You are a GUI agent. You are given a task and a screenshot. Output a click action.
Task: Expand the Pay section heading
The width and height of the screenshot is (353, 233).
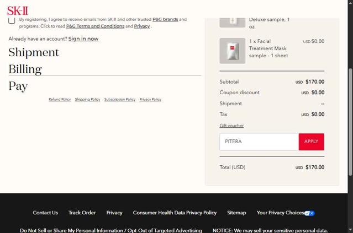pos(18,86)
